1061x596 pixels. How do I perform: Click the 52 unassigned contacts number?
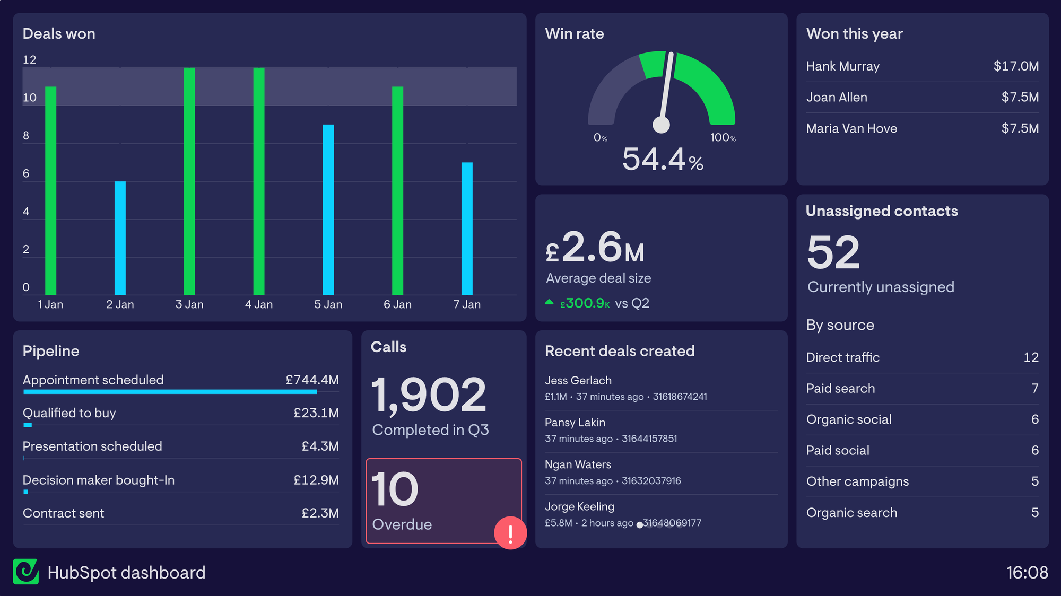coord(833,253)
